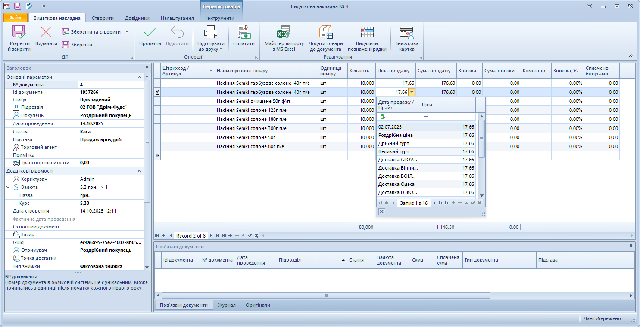Click the related documents horizontal scrollbar

(326, 296)
